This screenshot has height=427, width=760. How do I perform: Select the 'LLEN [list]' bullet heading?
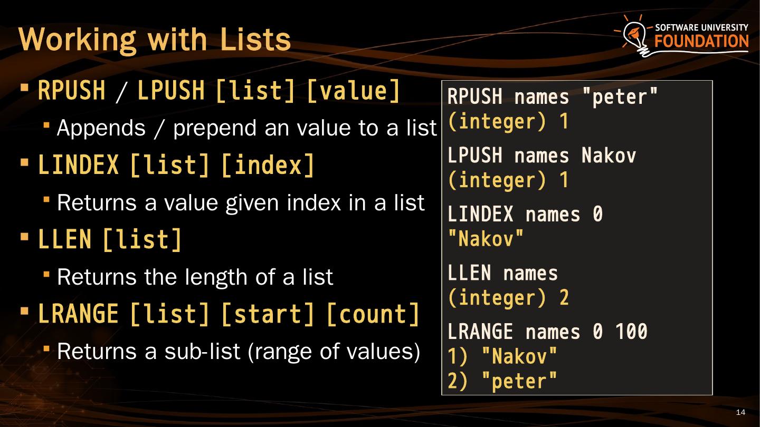[x=110, y=240]
